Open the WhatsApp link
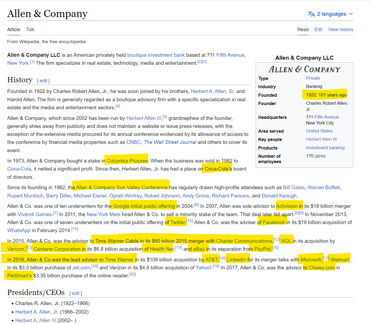The width and height of the screenshot is (371, 324). coord(19,230)
